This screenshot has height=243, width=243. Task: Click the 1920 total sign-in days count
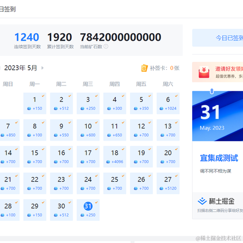[x=60, y=37]
